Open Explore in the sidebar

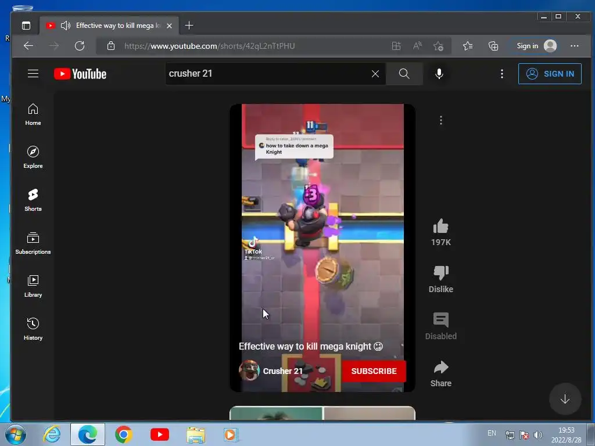[x=33, y=157]
